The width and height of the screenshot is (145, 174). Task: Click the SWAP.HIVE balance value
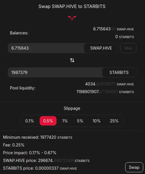113,29
